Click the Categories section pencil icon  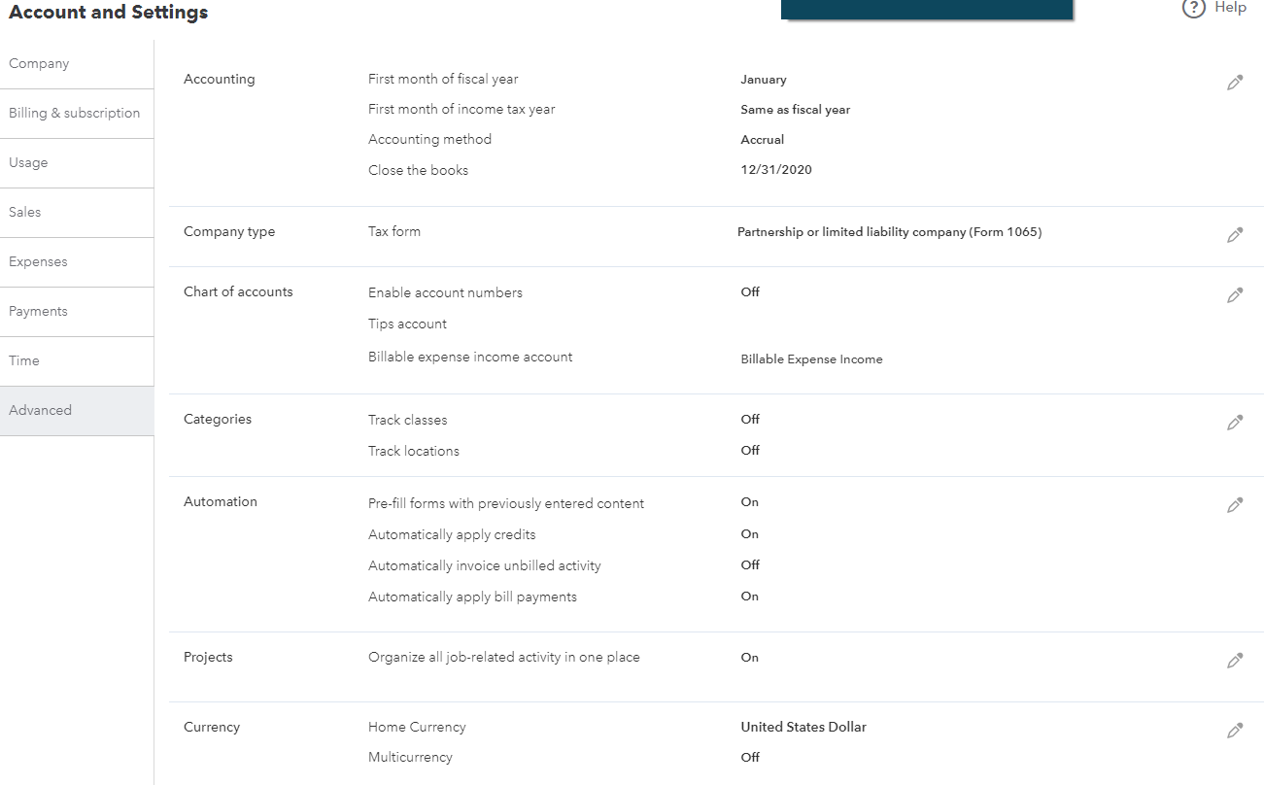click(1235, 423)
